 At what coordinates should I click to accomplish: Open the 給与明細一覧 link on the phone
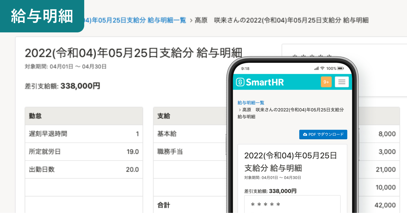pos(251,103)
